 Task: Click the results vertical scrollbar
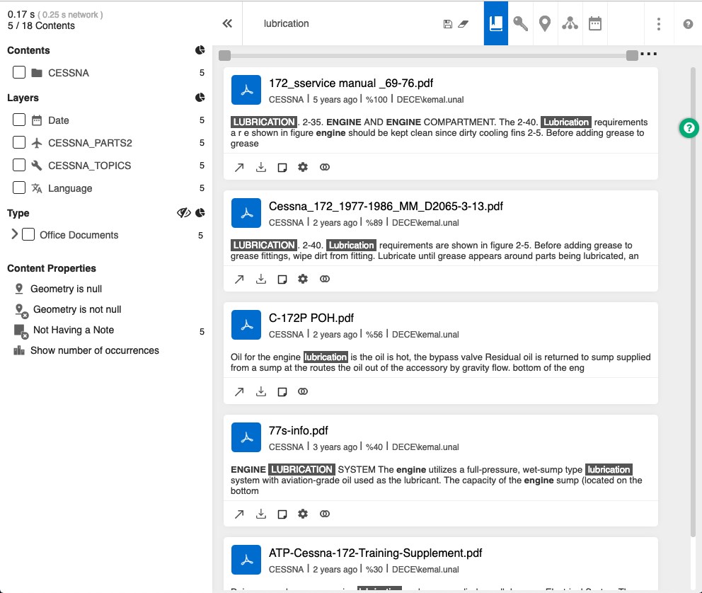[693, 302]
